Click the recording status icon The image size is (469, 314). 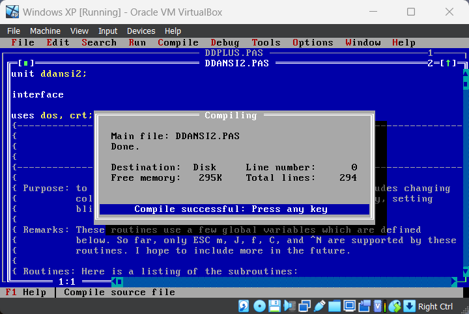pos(364,306)
